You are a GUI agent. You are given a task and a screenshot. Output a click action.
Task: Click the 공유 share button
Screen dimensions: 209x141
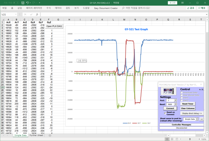(191, 8)
